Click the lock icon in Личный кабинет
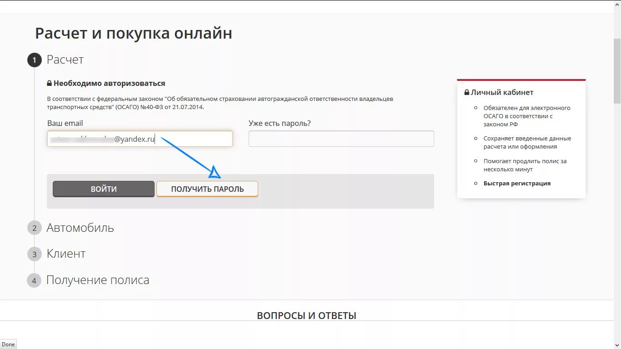 click(466, 92)
